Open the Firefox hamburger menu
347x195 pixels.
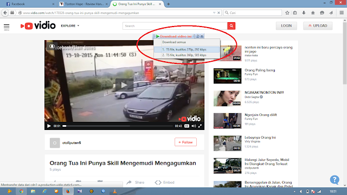point(342,13)
